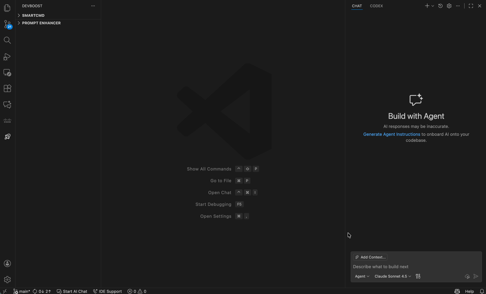The image size is (486, 294).
Task: Expand the SMARTCMD folder
Action: pos(33,15)
